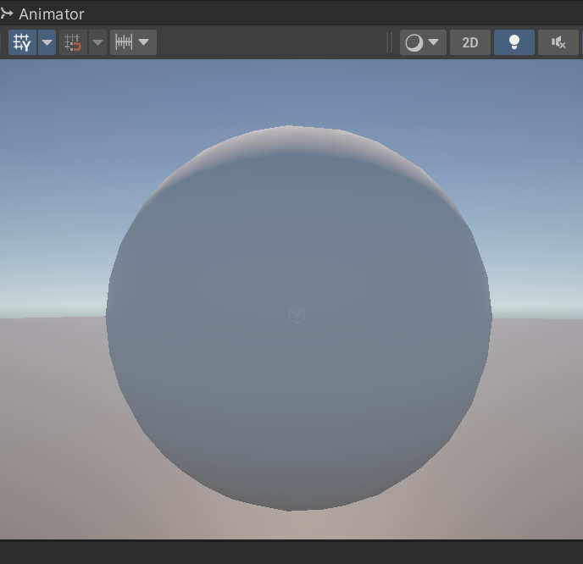The width and height of the screenshot is (583, 564).
Task: Toggle scene lighting with the lightbulb
Action: (x=514, y=42)
